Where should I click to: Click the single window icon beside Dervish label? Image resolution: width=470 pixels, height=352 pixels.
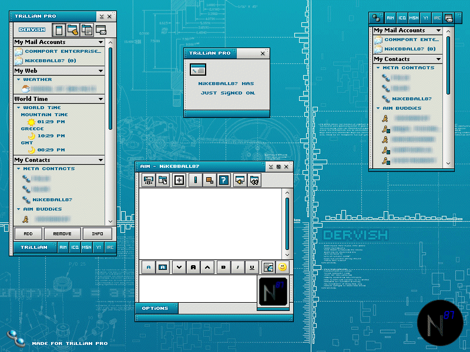(x=59, y=31)
